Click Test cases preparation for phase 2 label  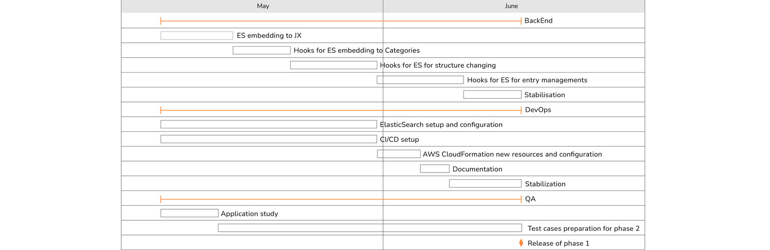[x=584, y=228]
